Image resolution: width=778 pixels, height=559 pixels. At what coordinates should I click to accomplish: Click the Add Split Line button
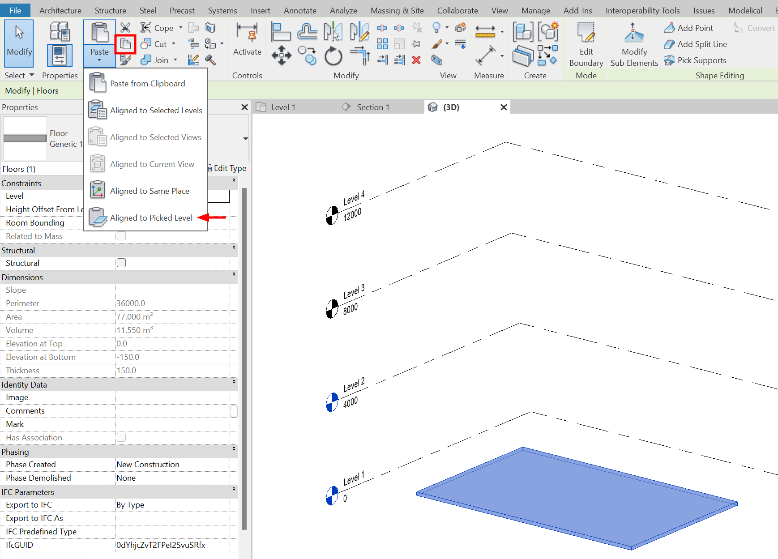click(695, 44)
